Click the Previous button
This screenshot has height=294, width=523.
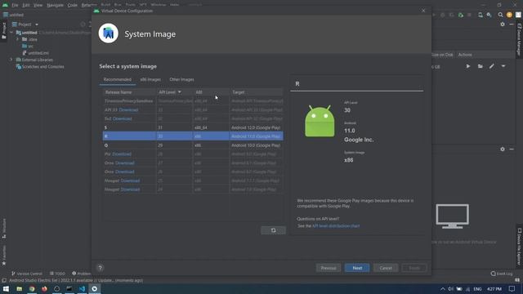(x=329, y=268)
